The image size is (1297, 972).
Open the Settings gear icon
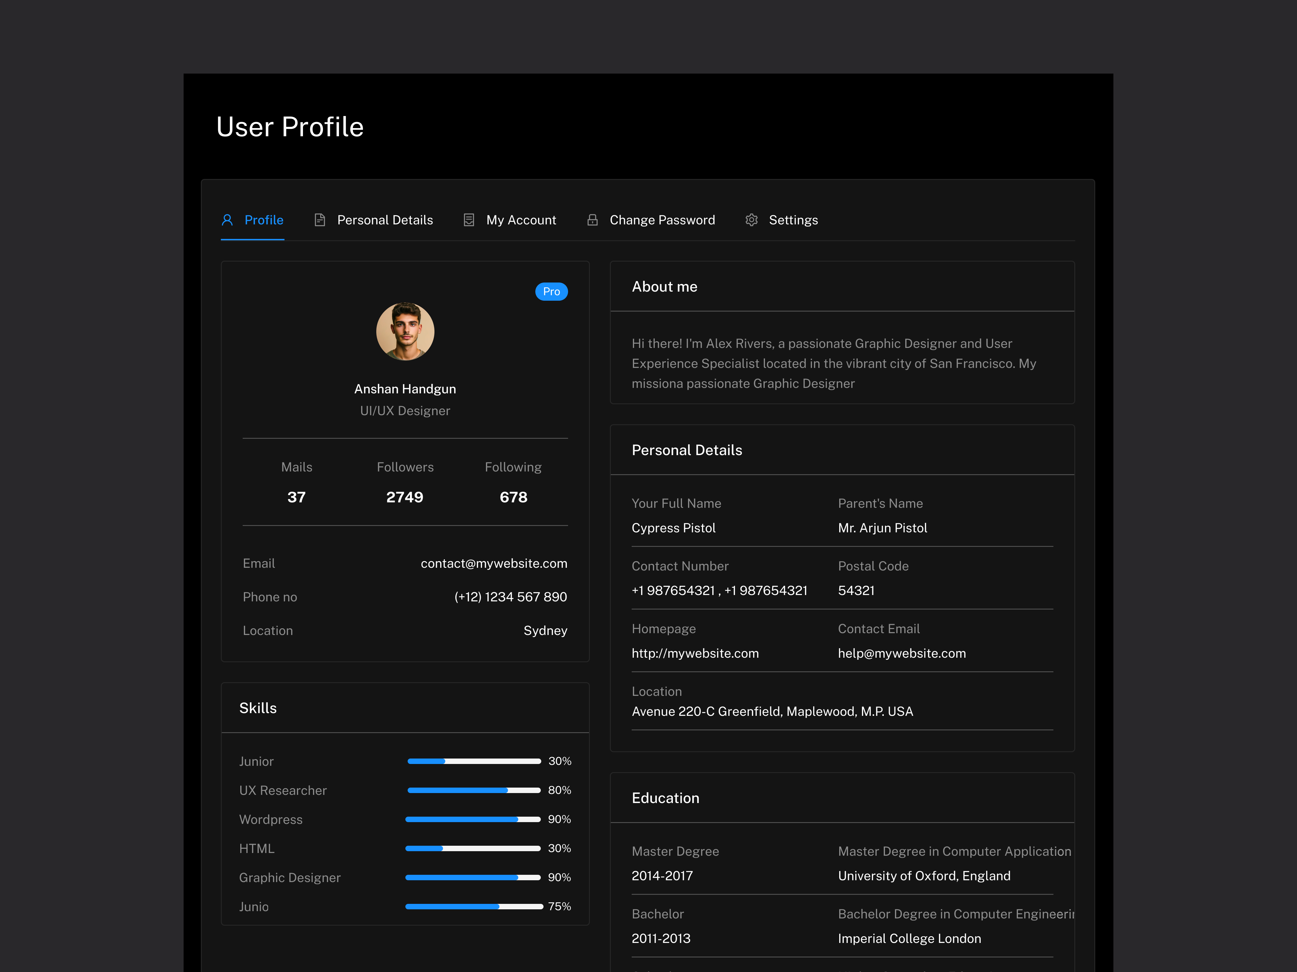tap(751, 220)
